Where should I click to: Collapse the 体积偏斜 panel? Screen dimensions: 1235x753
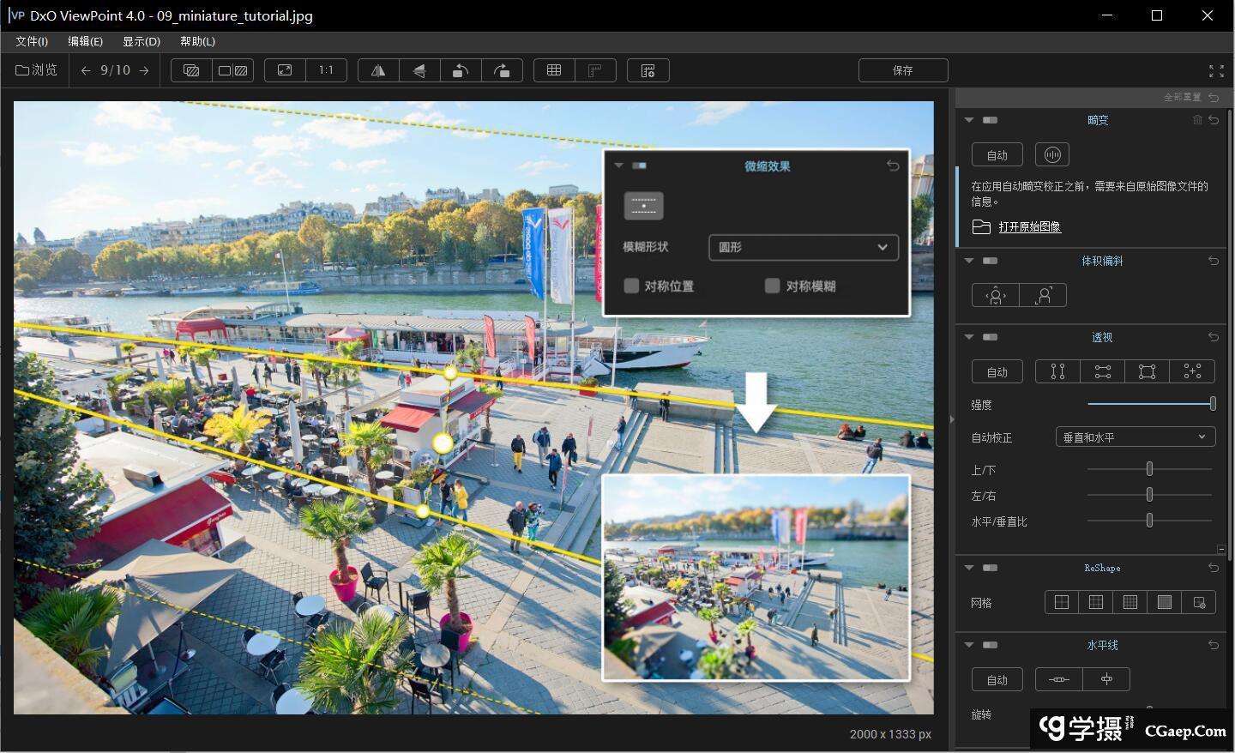969,261
